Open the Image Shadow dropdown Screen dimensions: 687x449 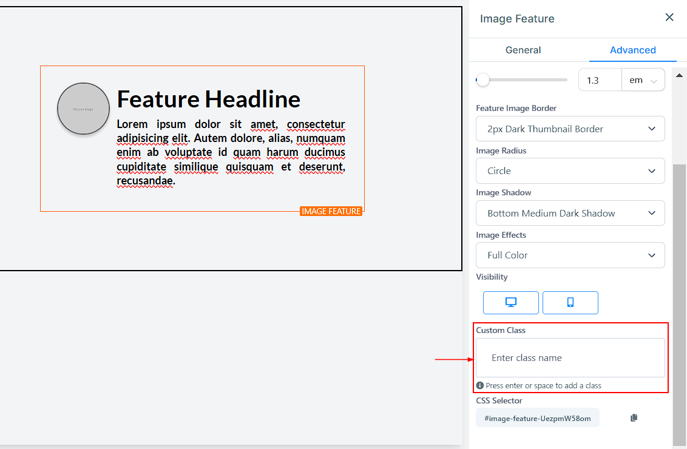click(570, 213)
